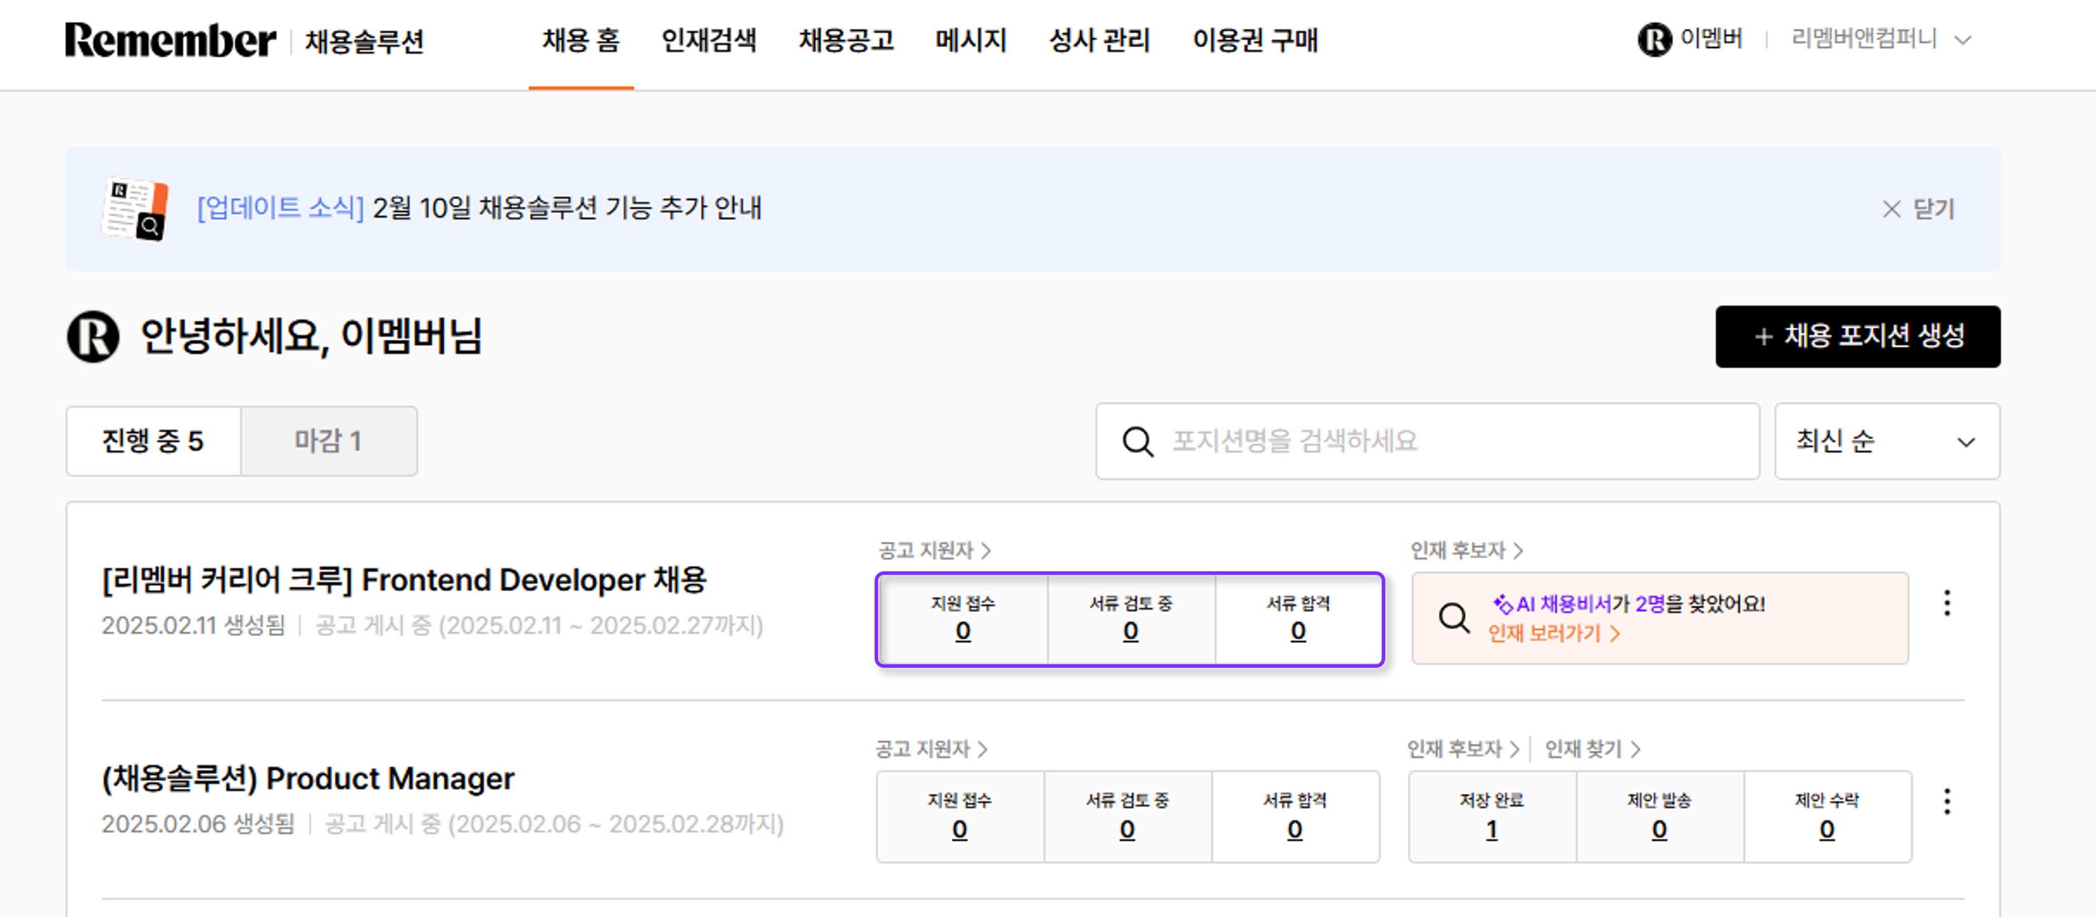The image size is (2096, 917).
Task: Click the update news document icon in the banner
Action: point(136,209)
